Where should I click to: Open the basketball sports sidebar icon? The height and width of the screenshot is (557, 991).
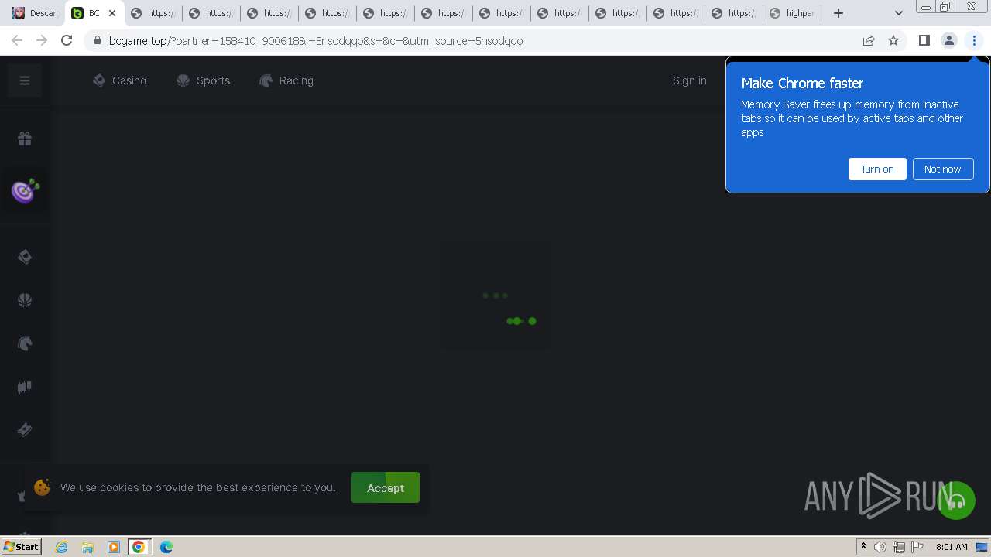tap(25, 300)
